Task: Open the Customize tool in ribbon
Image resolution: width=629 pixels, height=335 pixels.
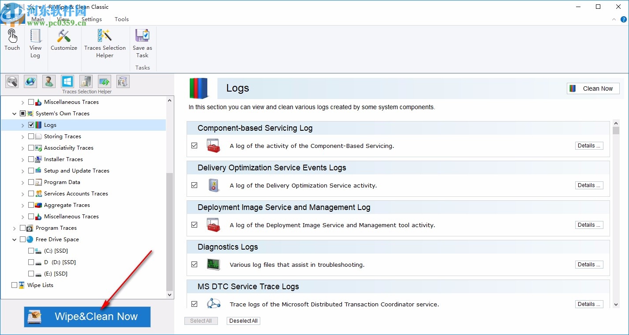Action: click(64, 40)
